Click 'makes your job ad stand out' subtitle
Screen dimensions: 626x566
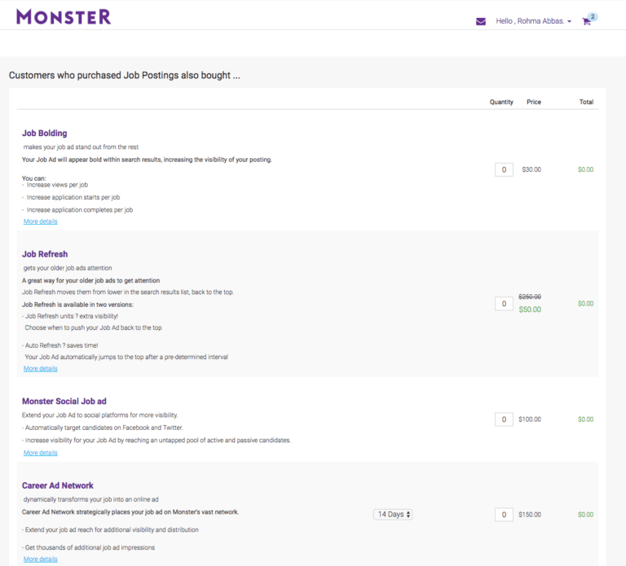click(81, 147)
